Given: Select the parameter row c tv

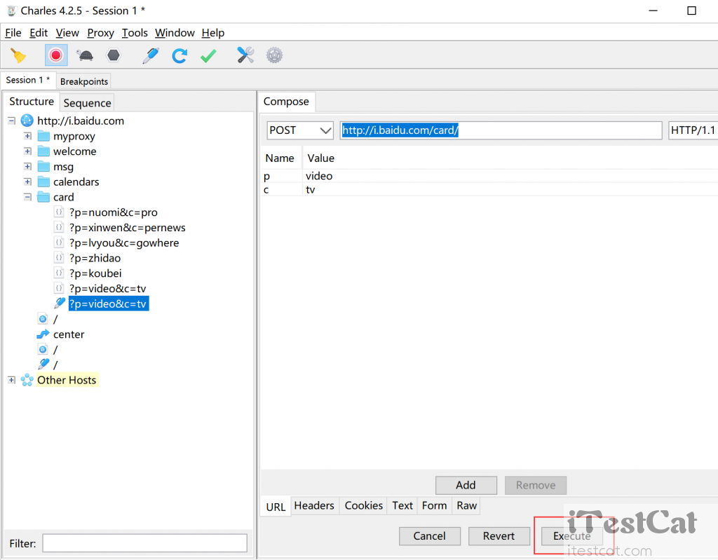Looking at the screenshot, I should click(x=489, y=189).
